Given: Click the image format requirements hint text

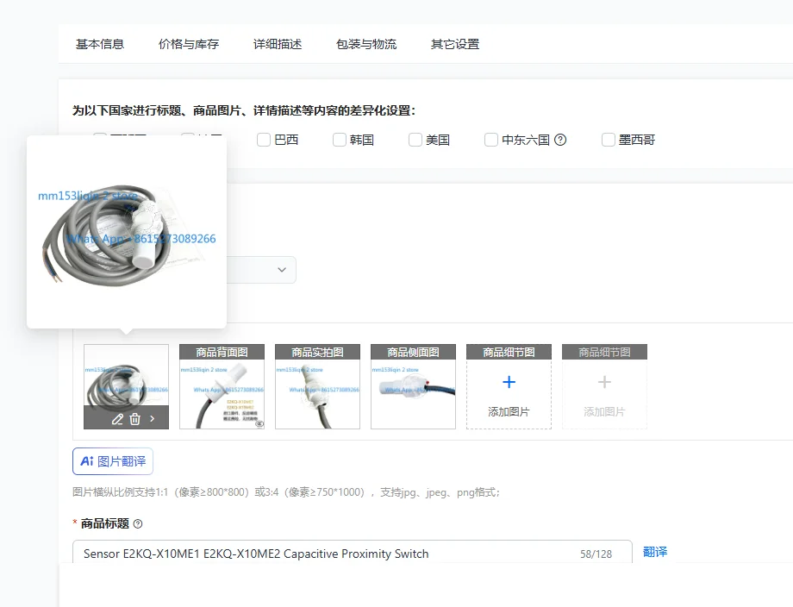Looking at the screenshot, I should click(x=286, y=492).
